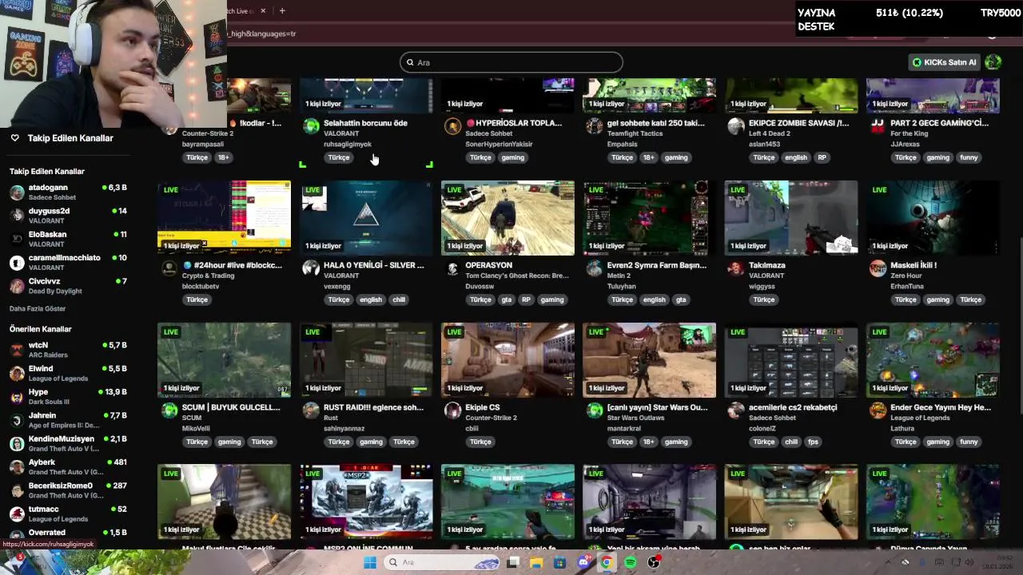Open Ayberk recommended channel
1023x575 pixels.
pos(68,466)
